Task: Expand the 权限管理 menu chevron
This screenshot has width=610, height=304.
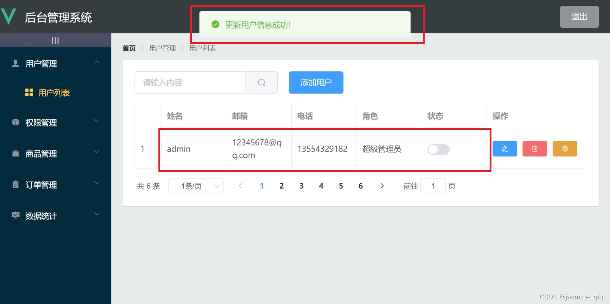Action: 97,121
